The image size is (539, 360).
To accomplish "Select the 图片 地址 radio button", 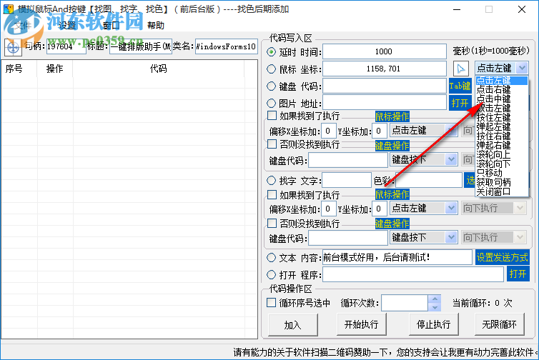I will 271,103.
